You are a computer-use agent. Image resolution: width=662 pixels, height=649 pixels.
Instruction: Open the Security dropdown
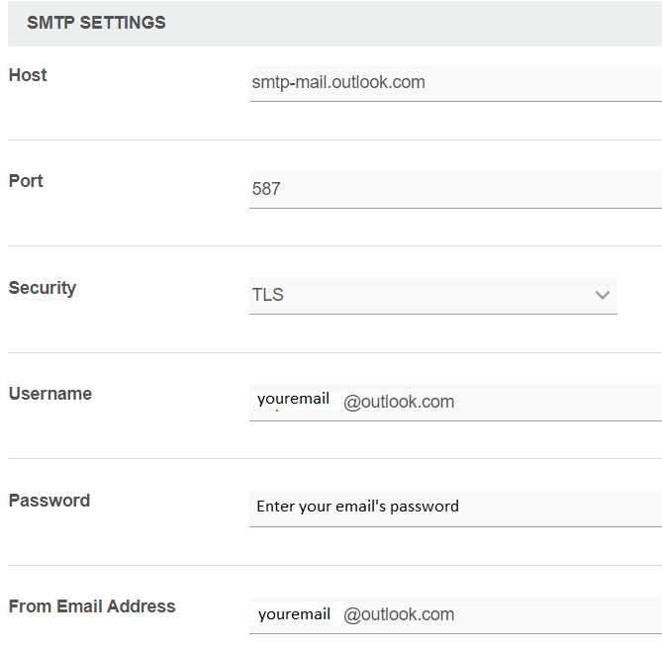coord(432,296)
